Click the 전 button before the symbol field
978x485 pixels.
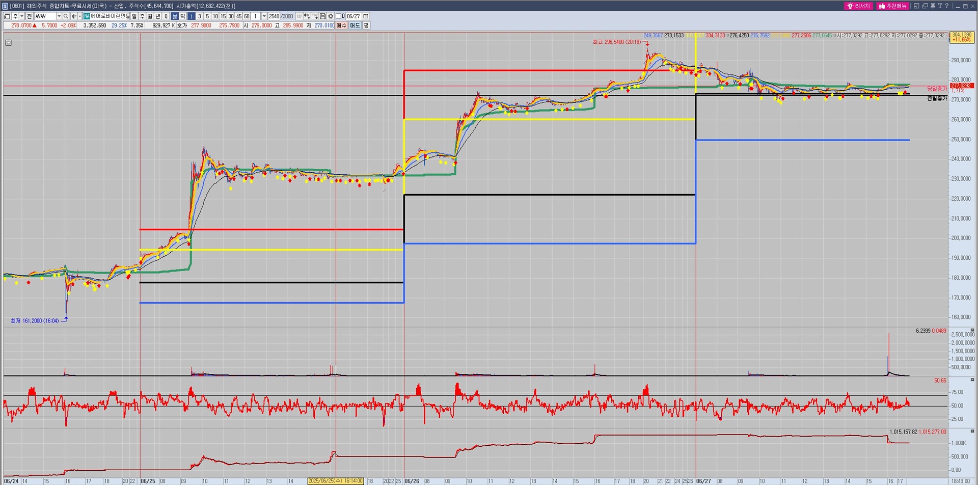tap(29, 16)
